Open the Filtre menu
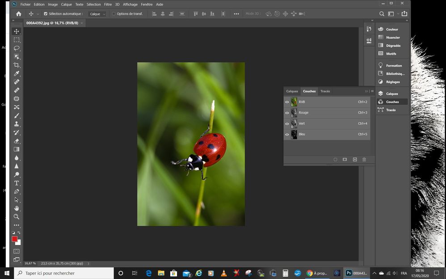Viewport: 446px width, 279px height. (108, 4)
